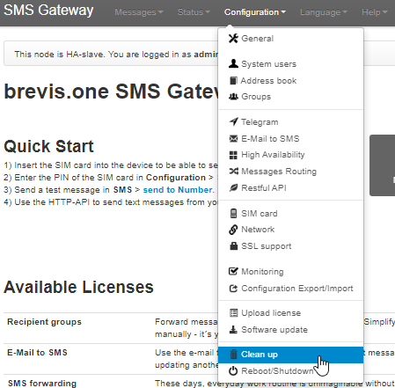Open the Language dropdown menu
Screen dimensions: 395x388
click(x=324, y=12)
